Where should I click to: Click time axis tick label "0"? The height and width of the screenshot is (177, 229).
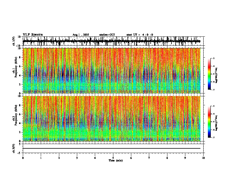pyautogui.click(x=23, y=158)
